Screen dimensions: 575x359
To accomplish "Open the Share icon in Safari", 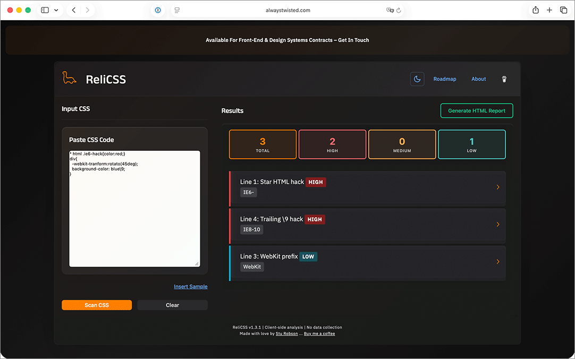I will 535,10.
